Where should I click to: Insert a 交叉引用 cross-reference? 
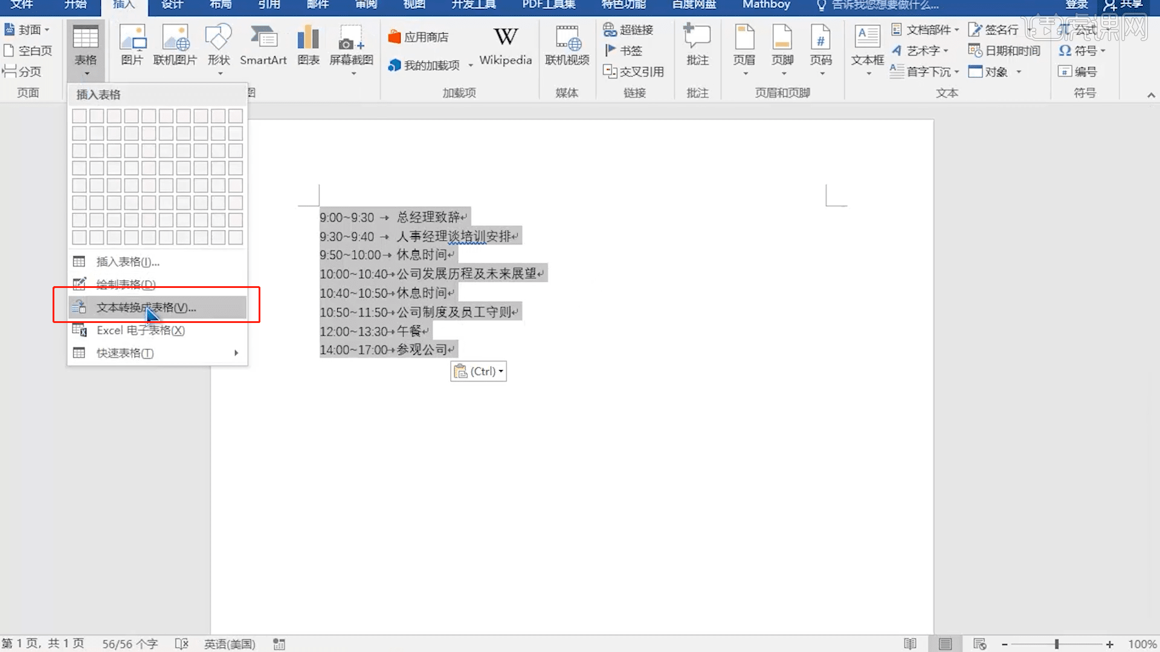633,72
